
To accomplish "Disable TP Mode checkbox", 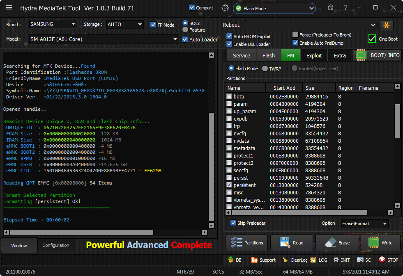I will [x=153, y=25].
